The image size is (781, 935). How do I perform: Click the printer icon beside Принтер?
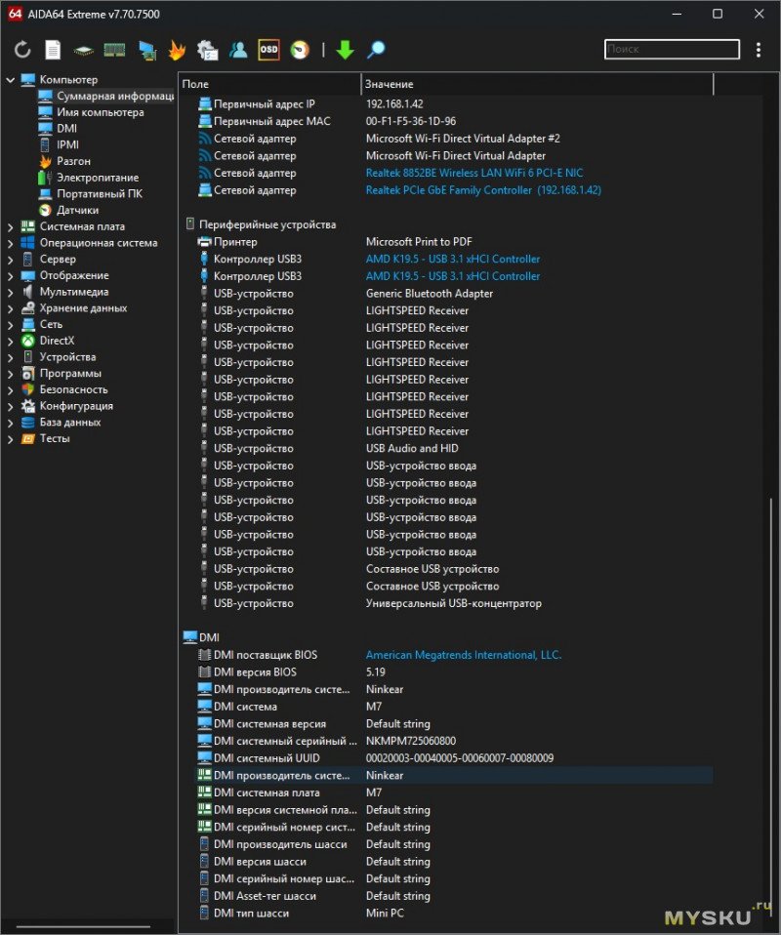[205, 241]
